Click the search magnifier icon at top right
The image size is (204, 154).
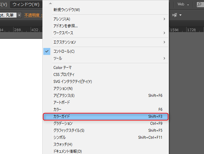tap(200, 4)
